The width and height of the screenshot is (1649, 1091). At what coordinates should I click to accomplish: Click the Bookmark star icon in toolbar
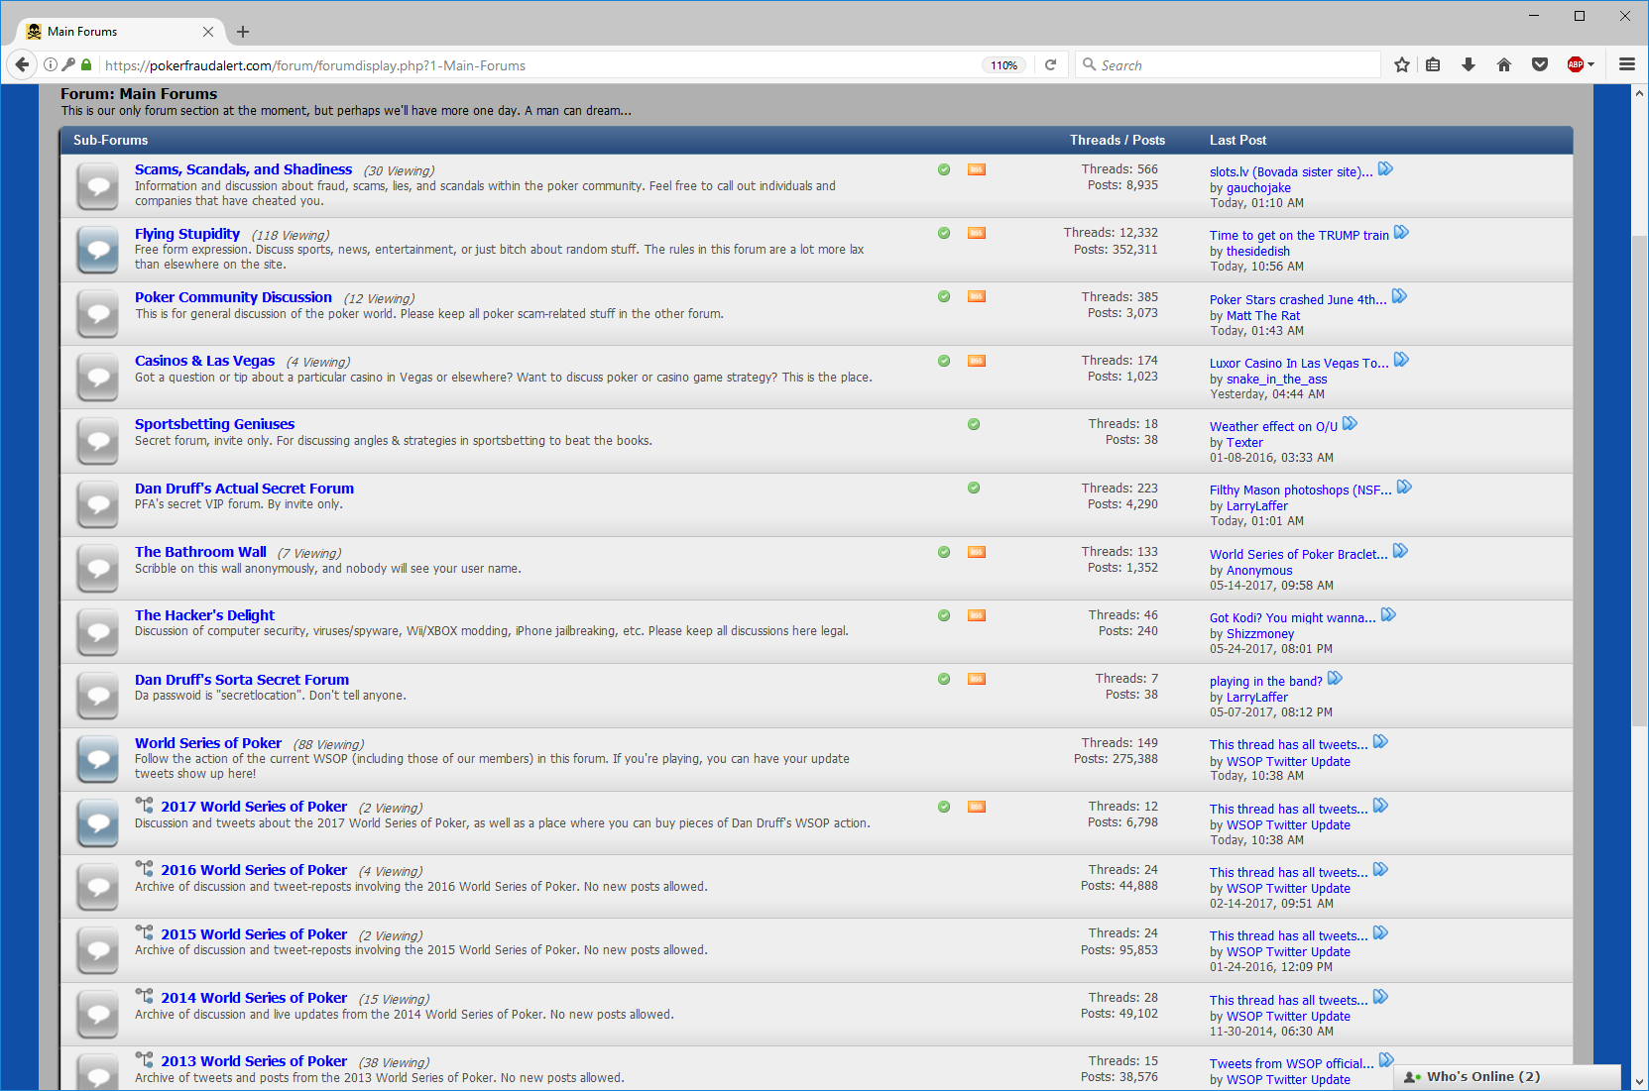point(1401,65)
